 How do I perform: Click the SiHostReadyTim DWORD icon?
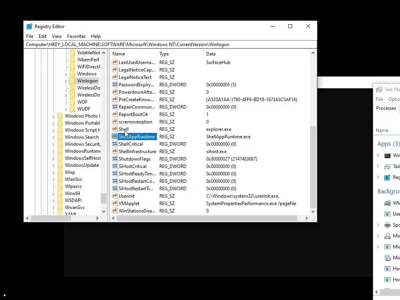click(115, 173)
